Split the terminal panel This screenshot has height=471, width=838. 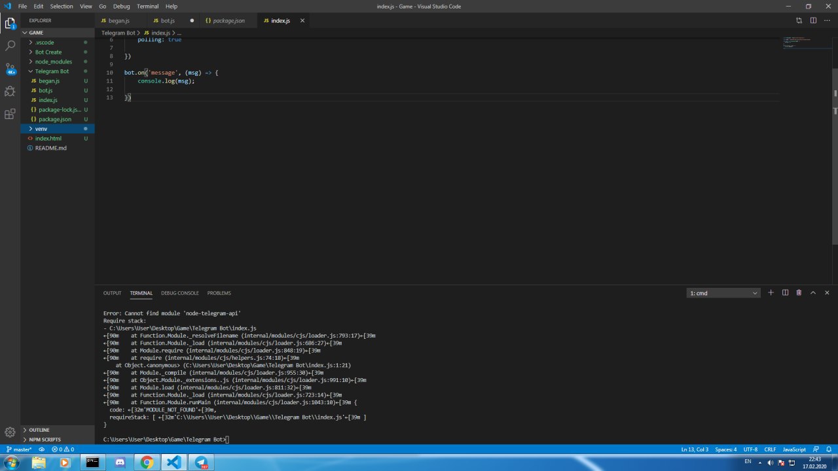[x=785, y=292]
